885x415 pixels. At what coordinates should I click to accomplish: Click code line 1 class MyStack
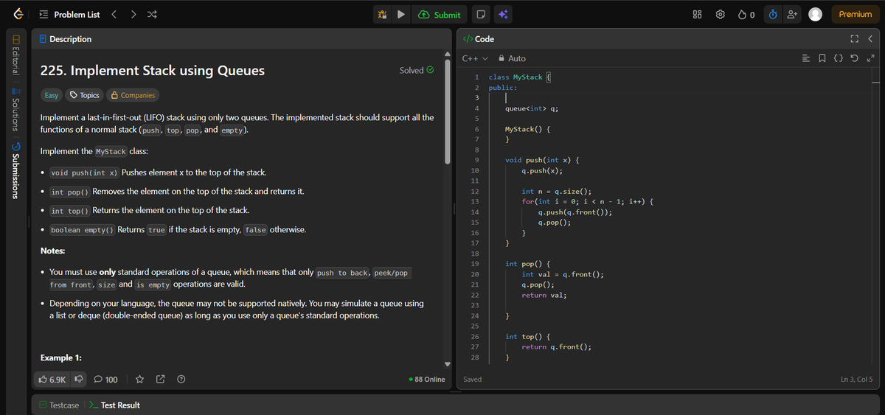521,77
